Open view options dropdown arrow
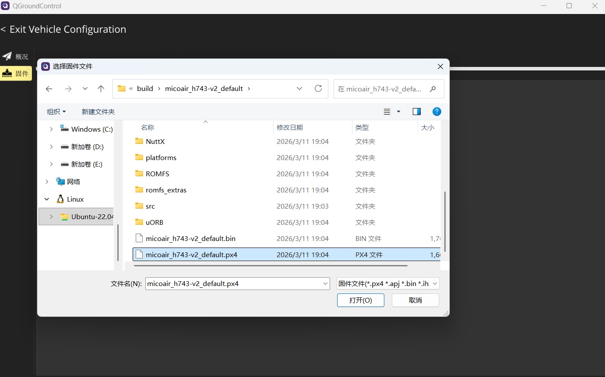The image size is (605, 377). pos(398,112)
